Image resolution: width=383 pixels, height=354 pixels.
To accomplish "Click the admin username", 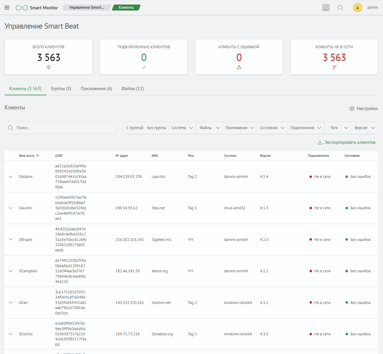I will [372, 8].
